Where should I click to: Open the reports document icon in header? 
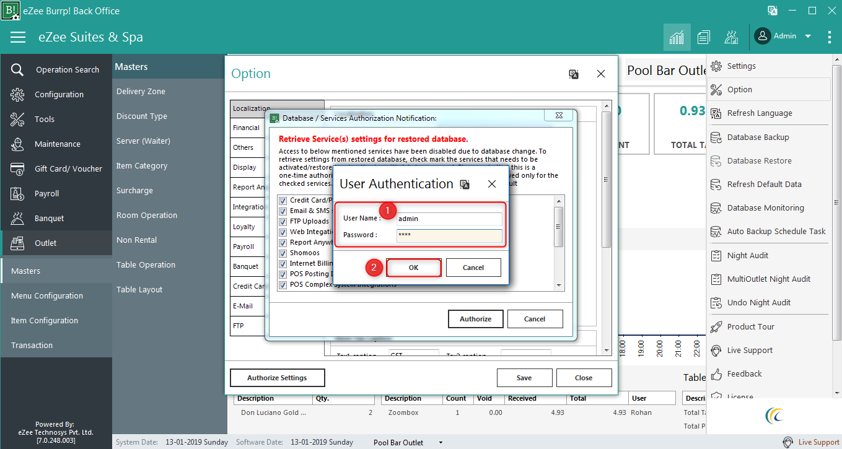tap(703, 37)
